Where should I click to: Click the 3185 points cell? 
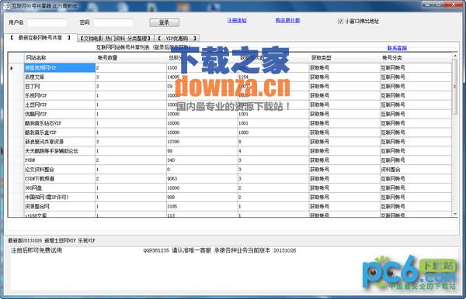pyautogui.click(x=202, y=206)
